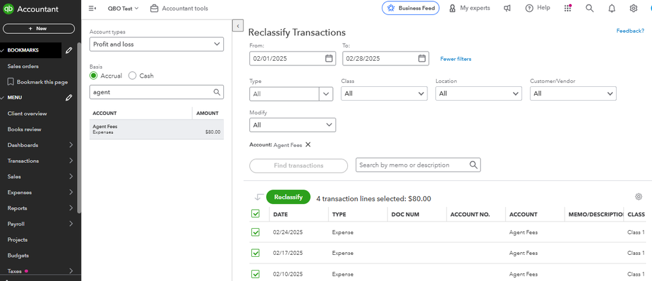Edit menu pencil icon

[x=69, y=97]
